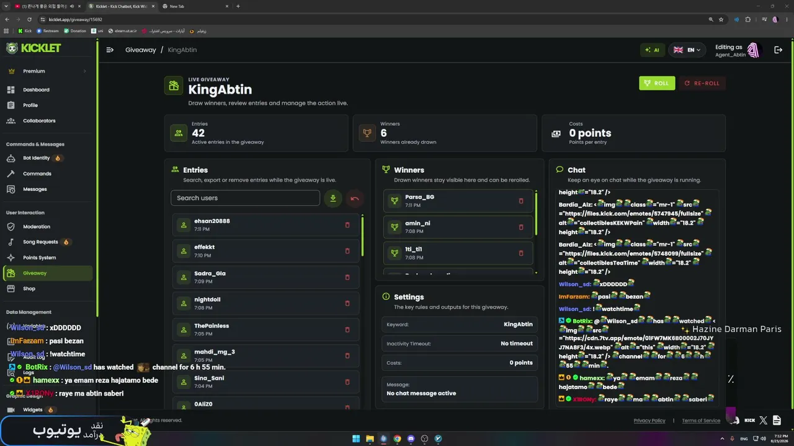Viewport: 794px width, 446px height.
Task: Click the Chrome icon in the taskbar
Action: click(397, 439)
